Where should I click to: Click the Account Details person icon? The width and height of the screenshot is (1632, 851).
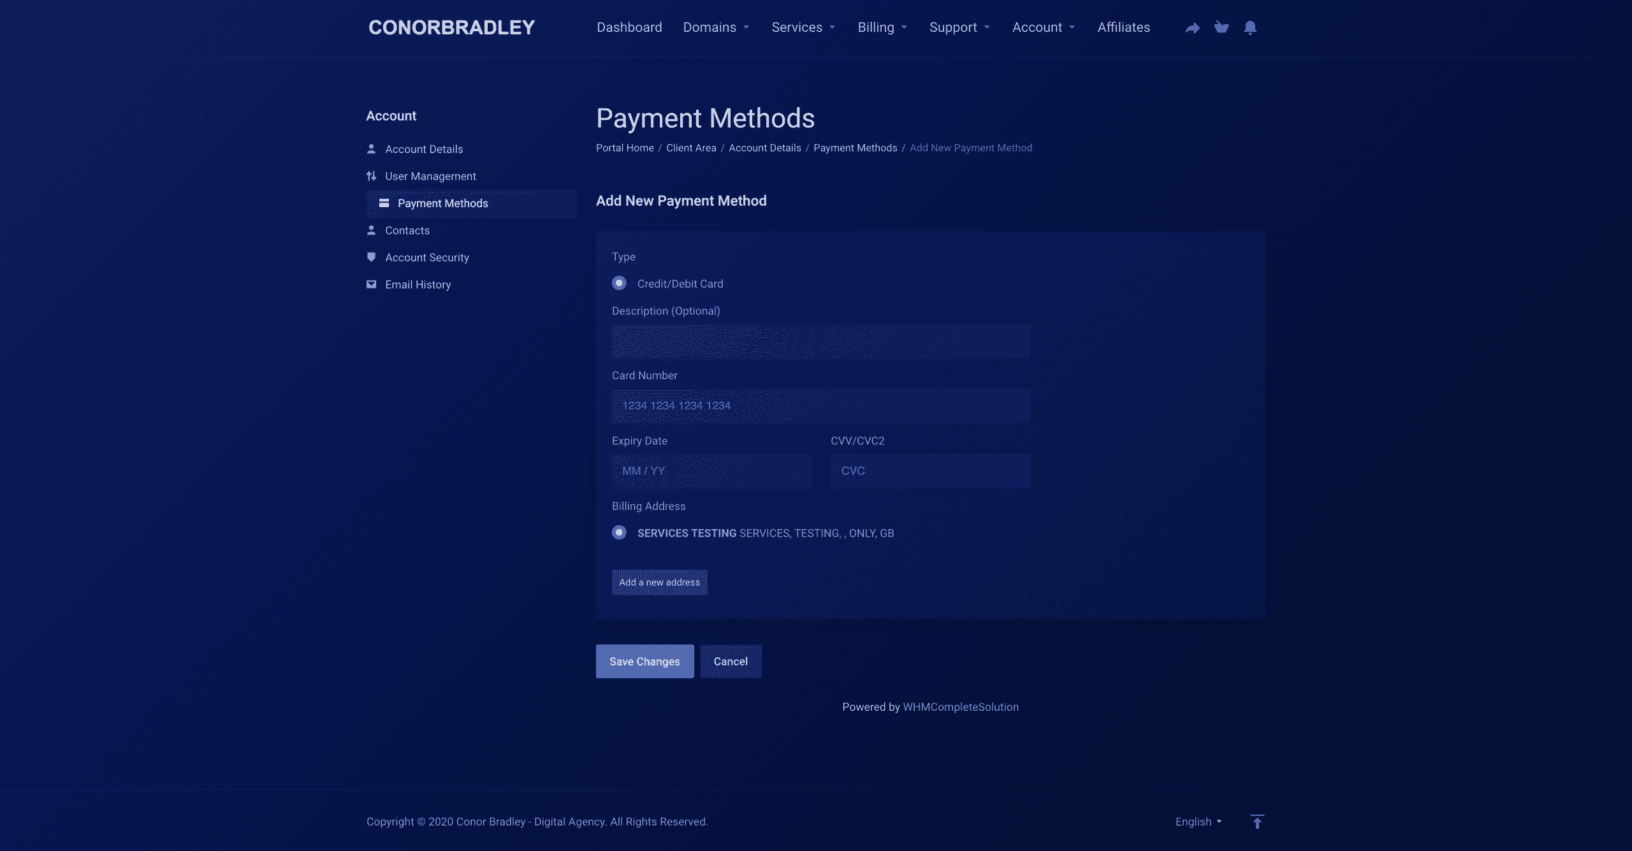[x=371, y=149]
